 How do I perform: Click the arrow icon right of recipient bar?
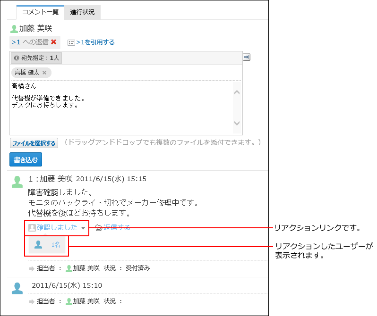[247, 57]
